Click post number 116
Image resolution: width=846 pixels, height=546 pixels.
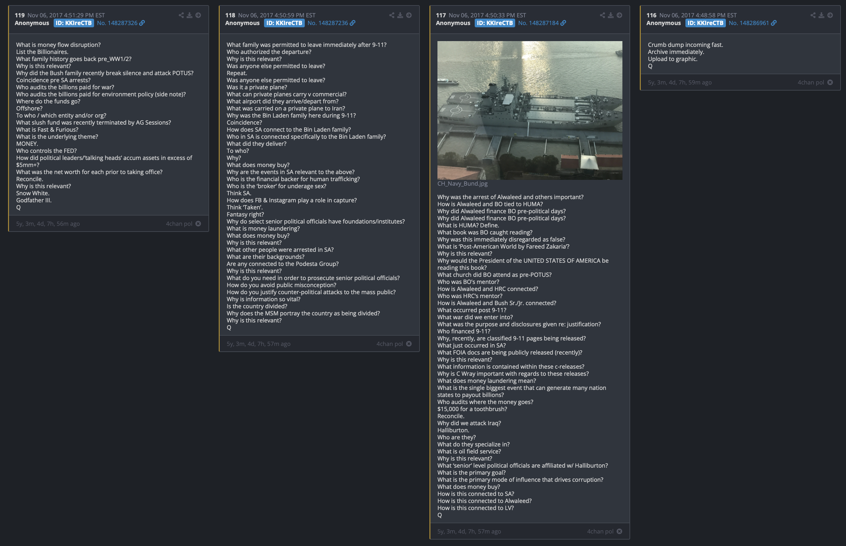pos(651,15)
